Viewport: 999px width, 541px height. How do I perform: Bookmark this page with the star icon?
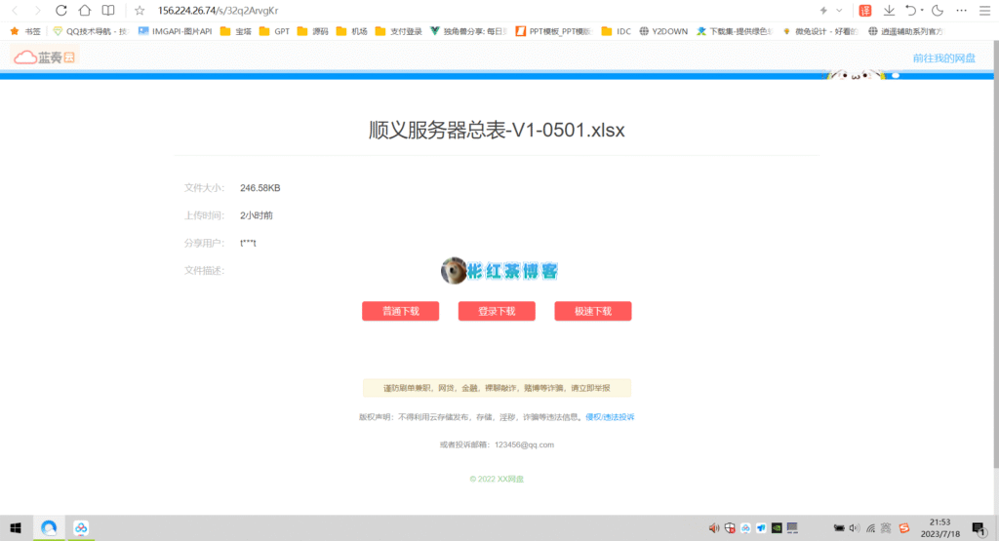tap(140, 10)
